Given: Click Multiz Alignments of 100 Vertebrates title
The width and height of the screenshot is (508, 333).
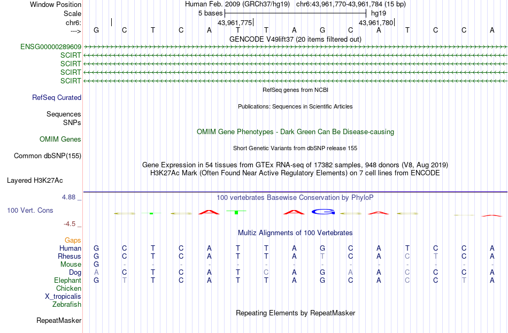Looking at the screenshot, I should coord(295,233).
